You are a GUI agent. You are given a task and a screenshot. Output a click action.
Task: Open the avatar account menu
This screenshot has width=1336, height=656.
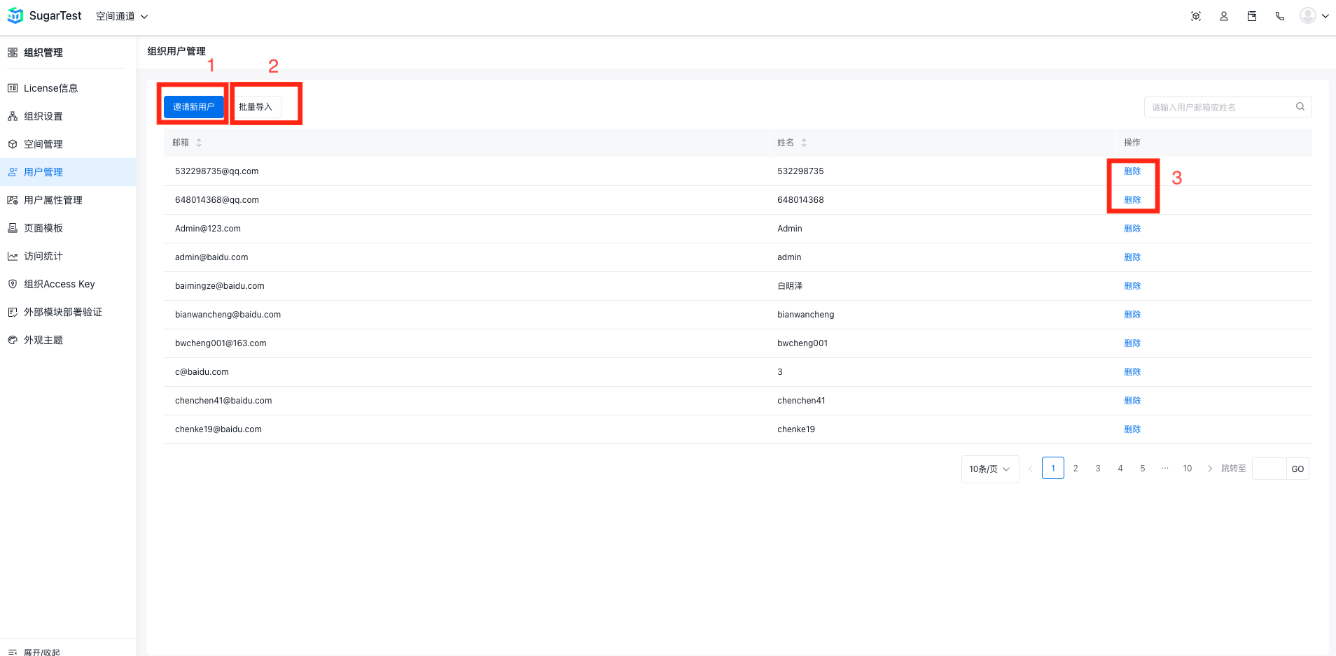[1314, 15]
